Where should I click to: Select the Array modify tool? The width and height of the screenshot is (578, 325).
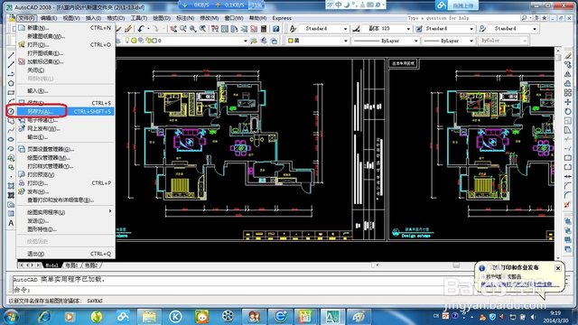pyautogui.click(x=568, y=92)
